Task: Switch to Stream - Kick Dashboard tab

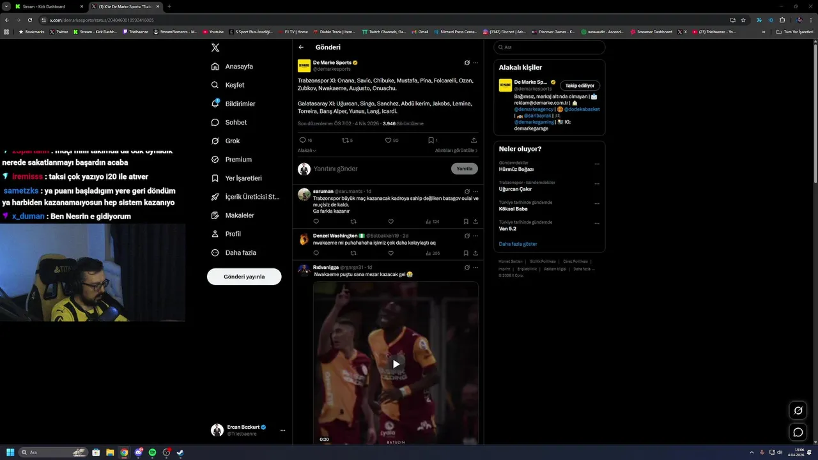Action: pos(48,6)
